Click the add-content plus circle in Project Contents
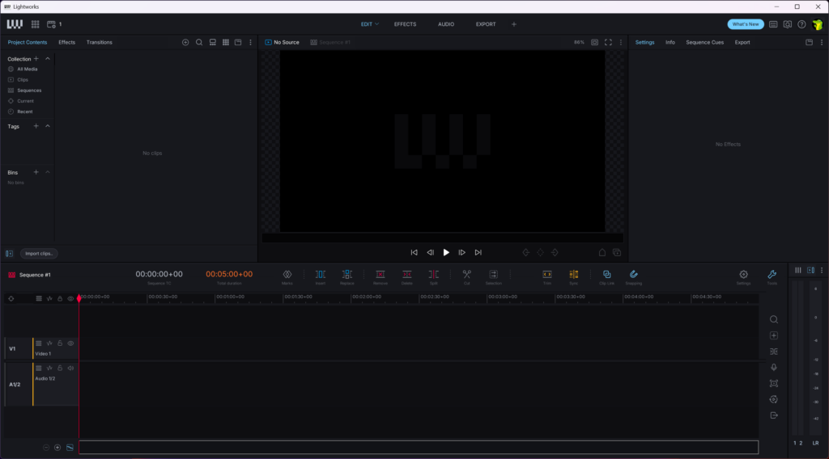The height and width of the screenshot is (459, 829). click(185, 42)
